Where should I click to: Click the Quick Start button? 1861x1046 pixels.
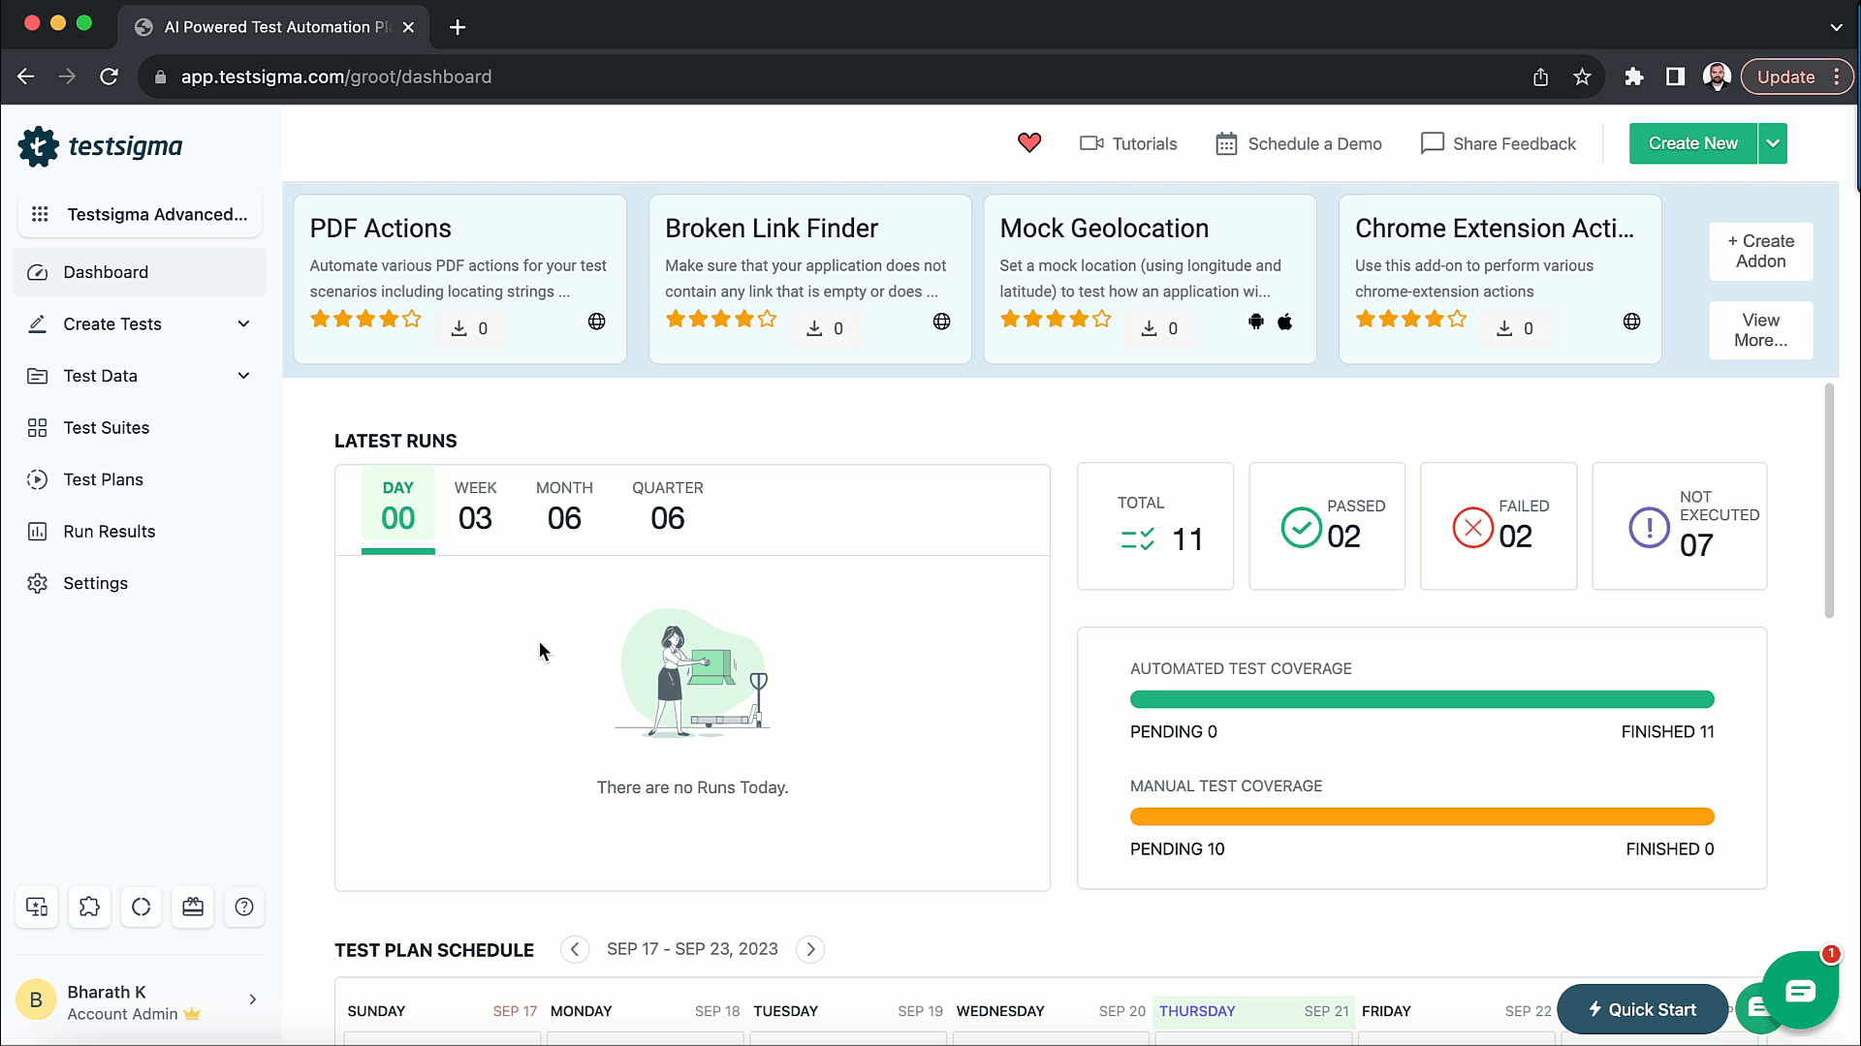[x=1642, y=1009]
